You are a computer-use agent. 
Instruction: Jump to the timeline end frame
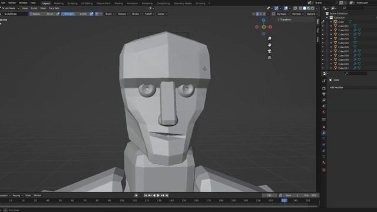167,196
